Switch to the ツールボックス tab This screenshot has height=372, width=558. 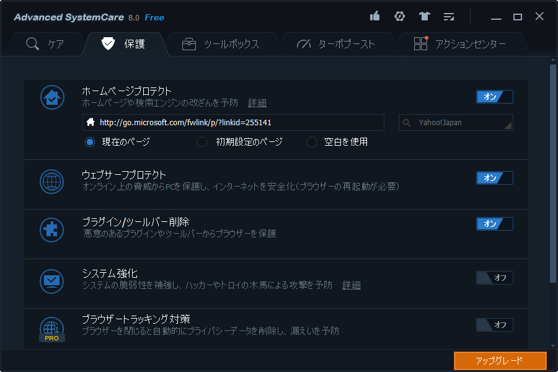(224, 43)
